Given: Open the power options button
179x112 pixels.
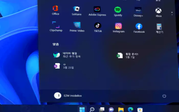Looking at the screenshot, I should coord(164,96).
